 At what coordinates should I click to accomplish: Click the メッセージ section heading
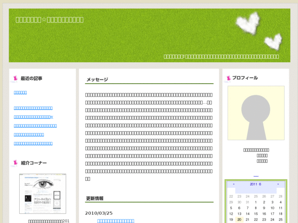97,79
